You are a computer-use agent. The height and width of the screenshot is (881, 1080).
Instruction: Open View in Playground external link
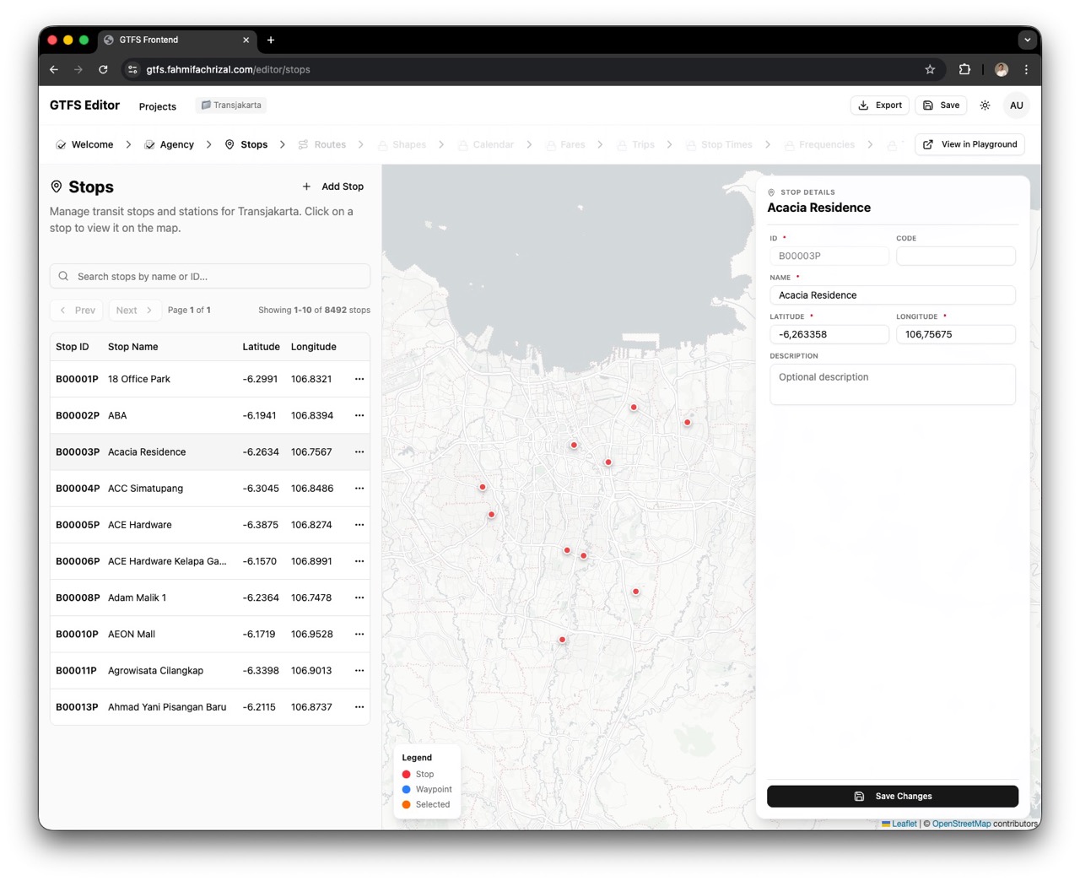click(969, 144)
